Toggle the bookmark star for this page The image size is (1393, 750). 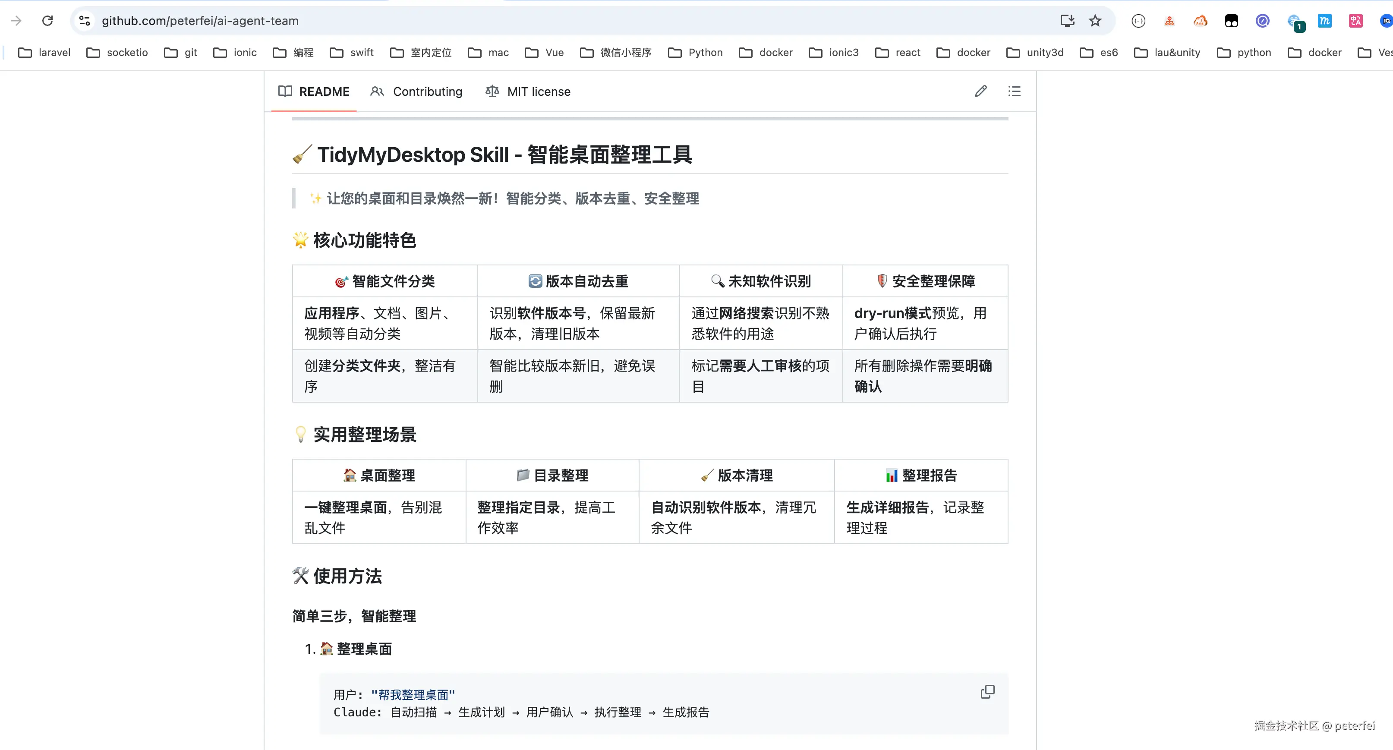click(1094, 21)
